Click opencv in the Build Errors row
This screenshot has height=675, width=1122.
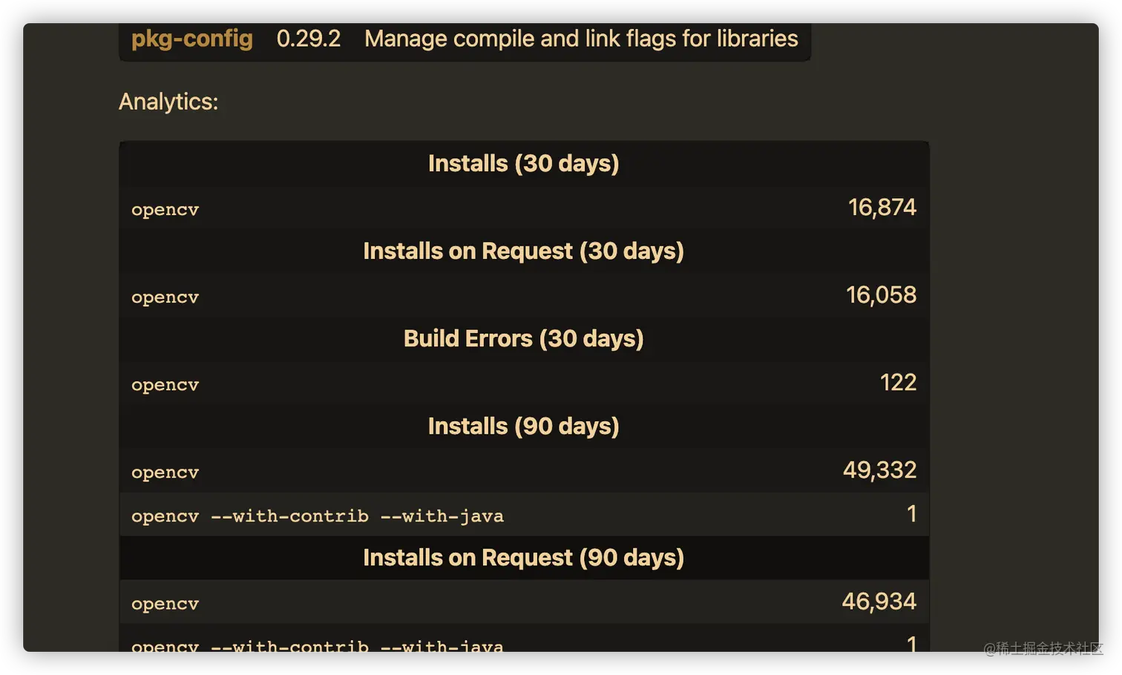tap(165, 385)
